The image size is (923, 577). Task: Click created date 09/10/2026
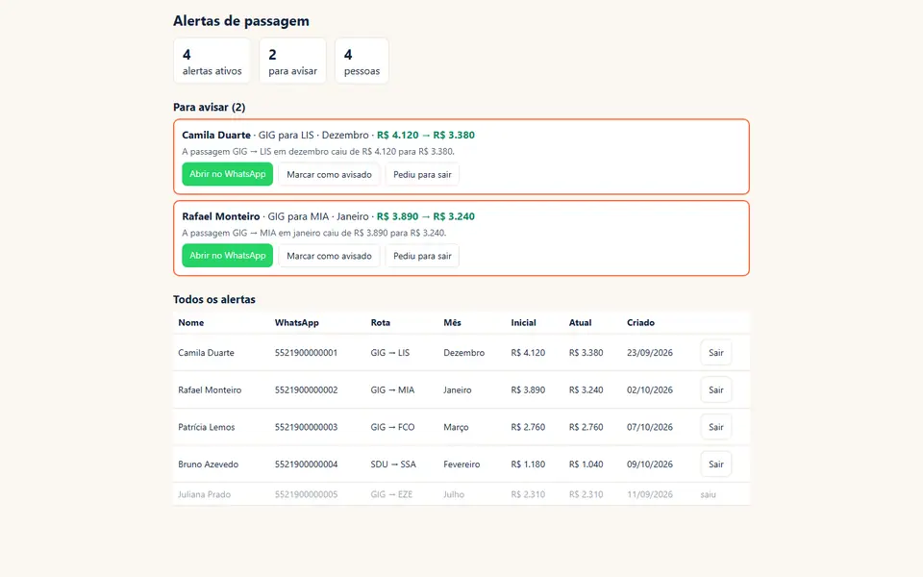pyautogui.click(x=650, y=464)
